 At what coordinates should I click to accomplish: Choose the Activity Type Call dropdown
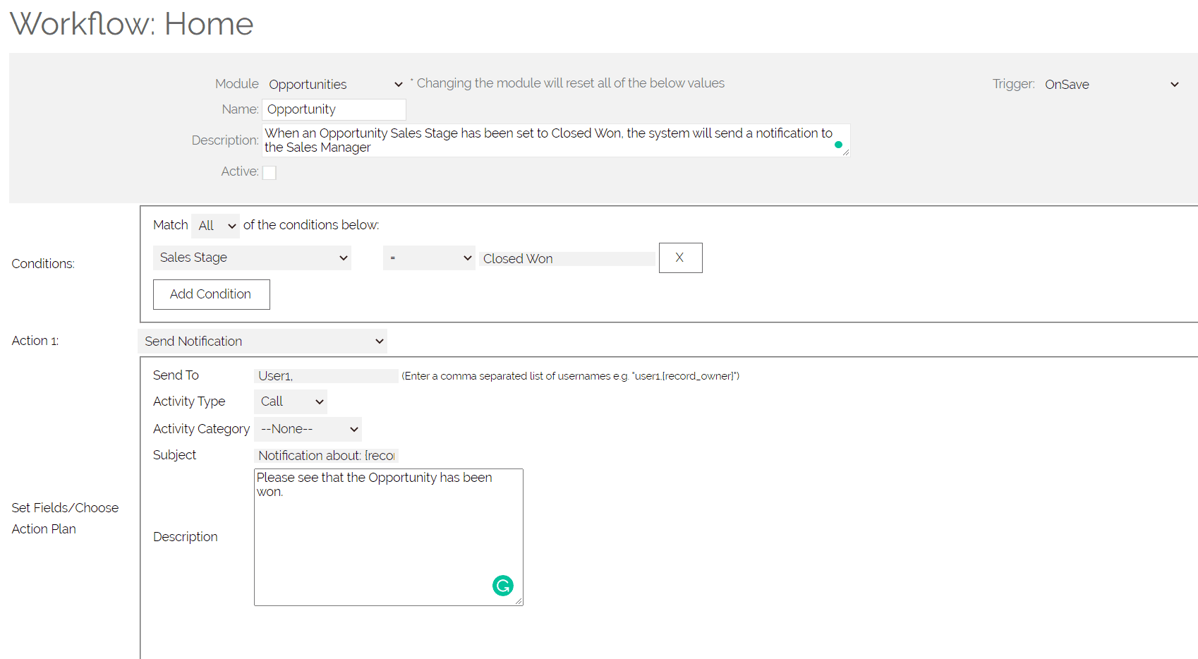(x=290, y=401)
